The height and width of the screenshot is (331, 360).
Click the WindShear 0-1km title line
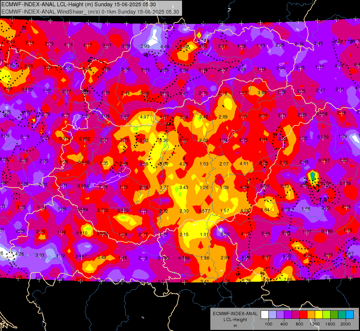click(90, 12)
